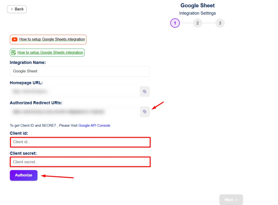Click the Back button
The width and height of the screenshot is (278, 205).
pos(17,9)
